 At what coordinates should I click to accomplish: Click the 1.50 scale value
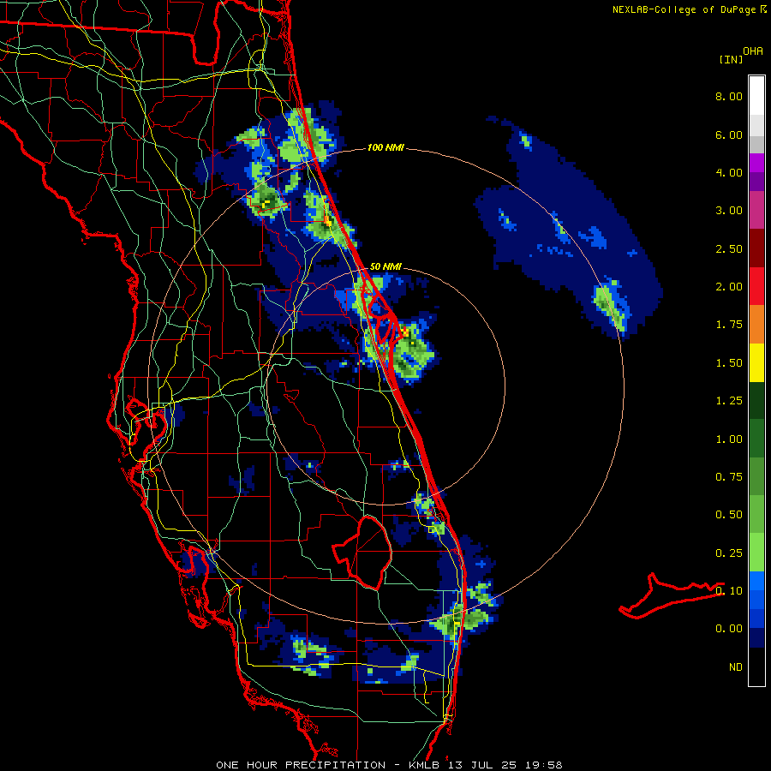click(x=729, y=363)
